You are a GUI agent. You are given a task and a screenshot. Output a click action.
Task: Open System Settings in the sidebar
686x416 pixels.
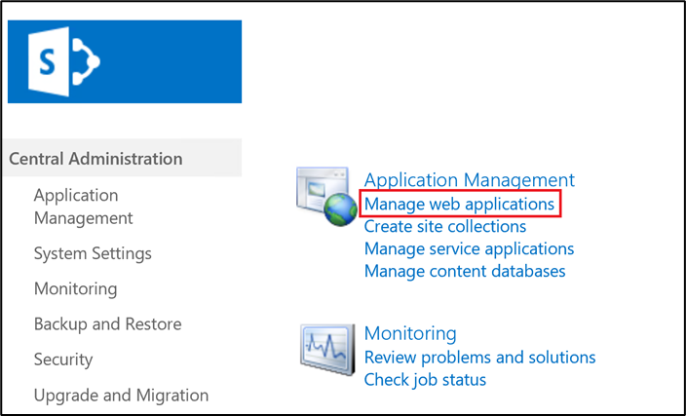pyautogui.click(x=93, y=253)
